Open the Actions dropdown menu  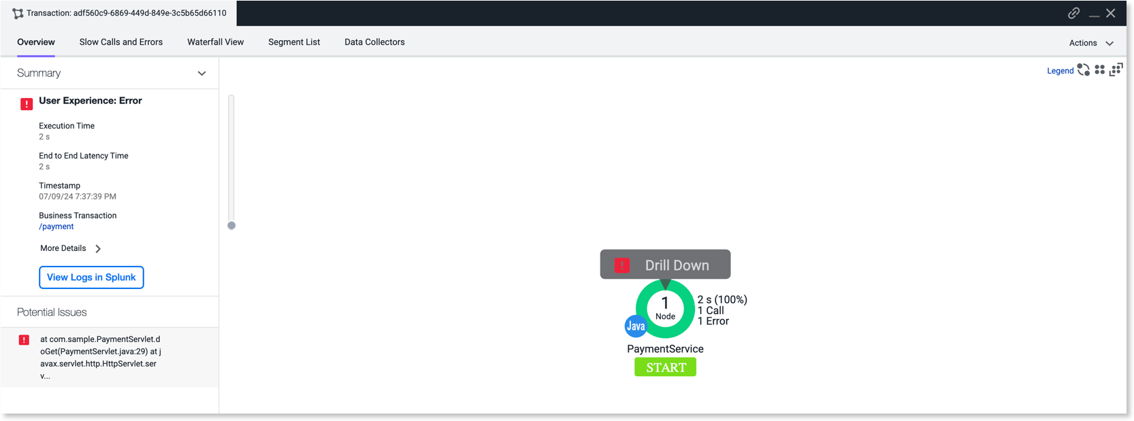point(1091,43)
